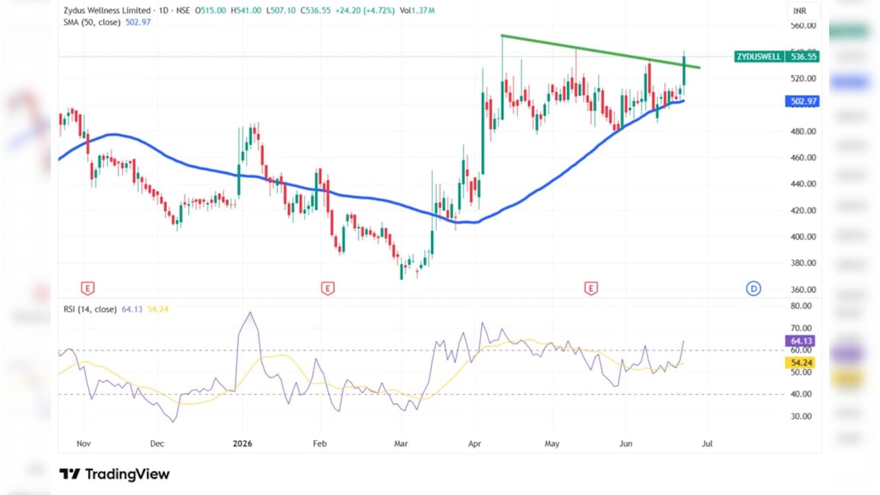880x495 pixels.
Task: Click the purple 64.13 RSI axis tag
Action: pyautogui.click(x=802, y=340)
